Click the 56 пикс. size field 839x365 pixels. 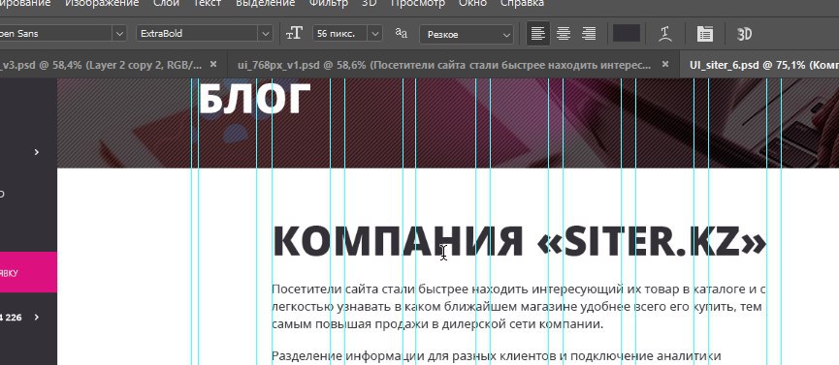340,33
